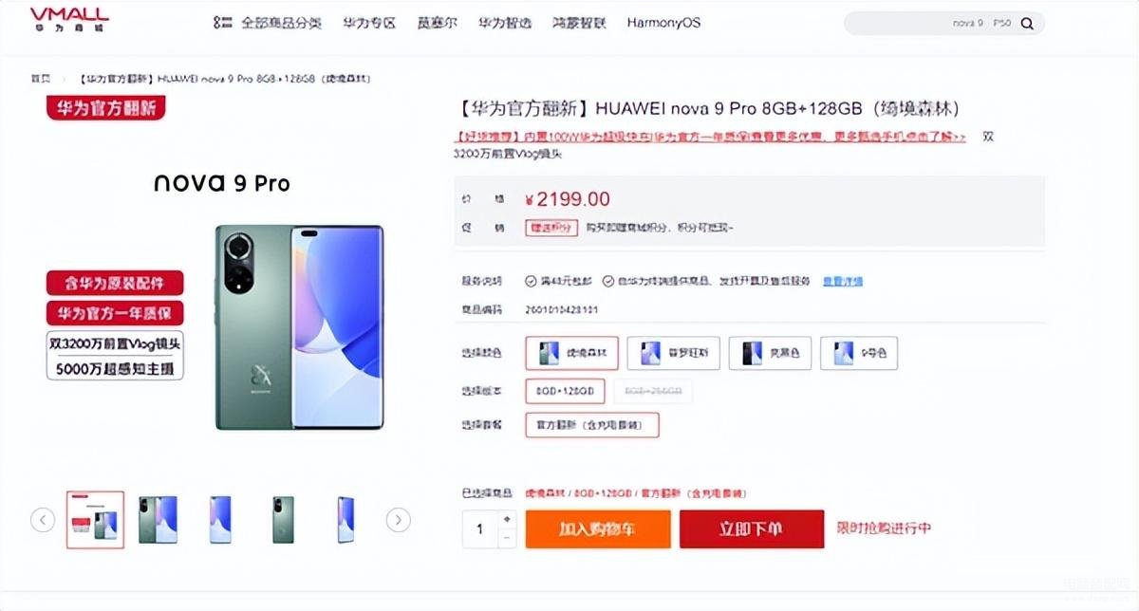View the green back-view phone thumbnail
The width and height of the screenshot is (1139, 611).
283,519
